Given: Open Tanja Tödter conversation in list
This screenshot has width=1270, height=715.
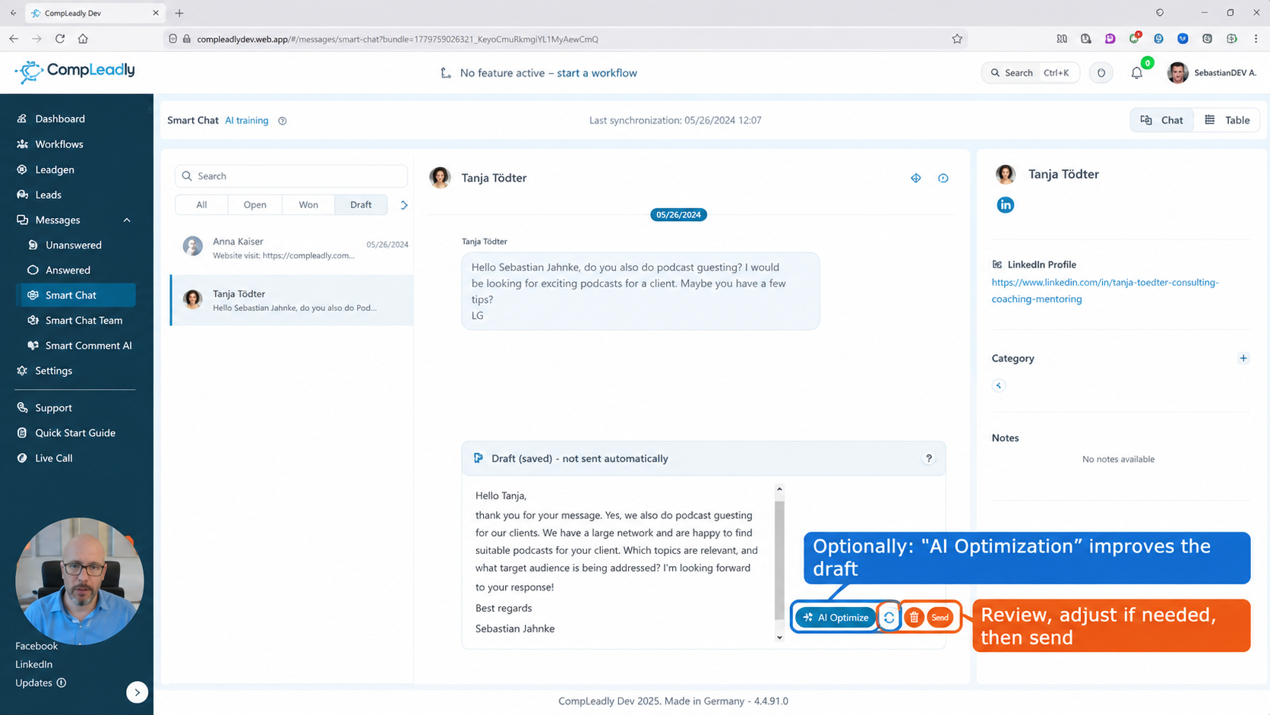Looking at the screenshot, I should [x=292, y=300].
